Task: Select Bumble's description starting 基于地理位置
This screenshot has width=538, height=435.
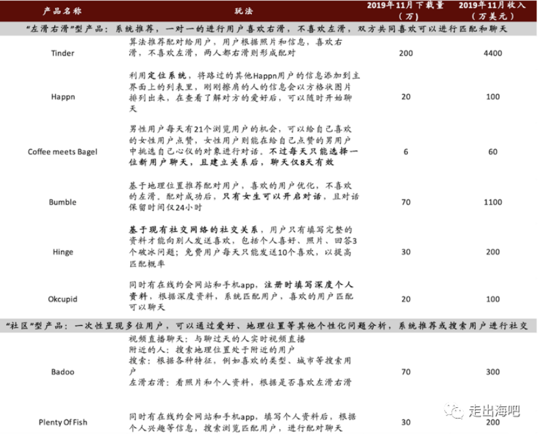Action: tap(244, 196)
